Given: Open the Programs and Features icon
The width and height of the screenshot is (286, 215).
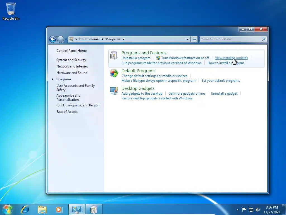Looking at the screenshot, I should point(114,55).
